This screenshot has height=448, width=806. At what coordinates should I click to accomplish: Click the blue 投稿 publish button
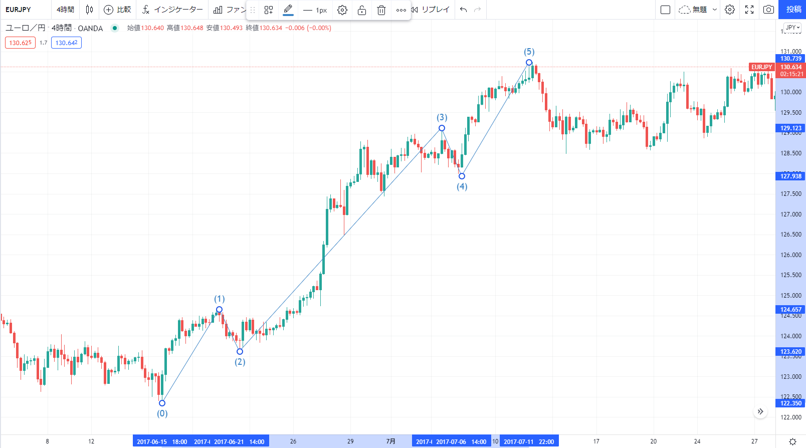(x=792, y=10)
